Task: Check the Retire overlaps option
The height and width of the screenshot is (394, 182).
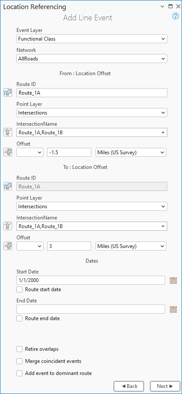Action: [19, 349]
